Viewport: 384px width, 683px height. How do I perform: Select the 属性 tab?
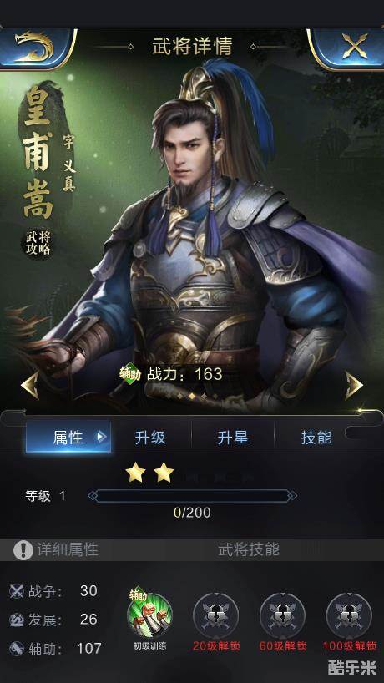coord(68,437)
